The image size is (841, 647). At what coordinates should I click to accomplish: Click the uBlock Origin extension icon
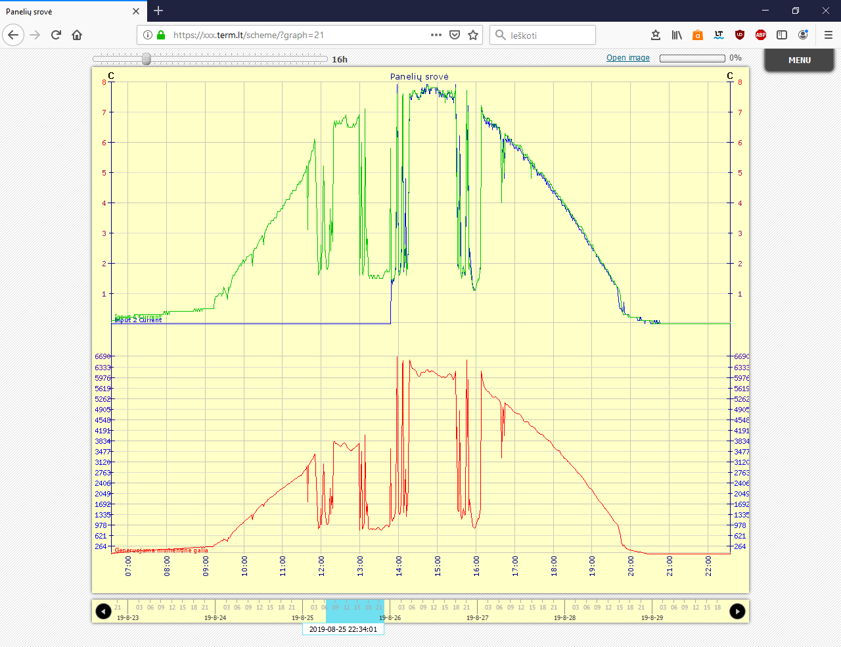740,35
